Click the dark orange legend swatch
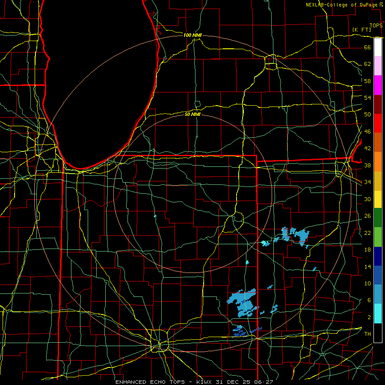 click(378, 142)
